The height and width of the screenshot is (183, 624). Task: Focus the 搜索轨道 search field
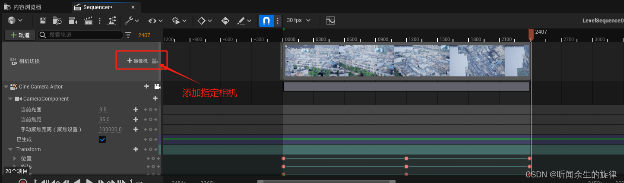[x=80, y=35]
